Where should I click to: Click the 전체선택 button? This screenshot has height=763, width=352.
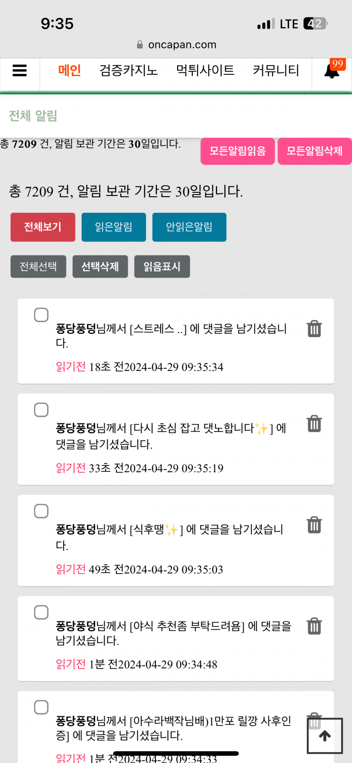[38, 267]
